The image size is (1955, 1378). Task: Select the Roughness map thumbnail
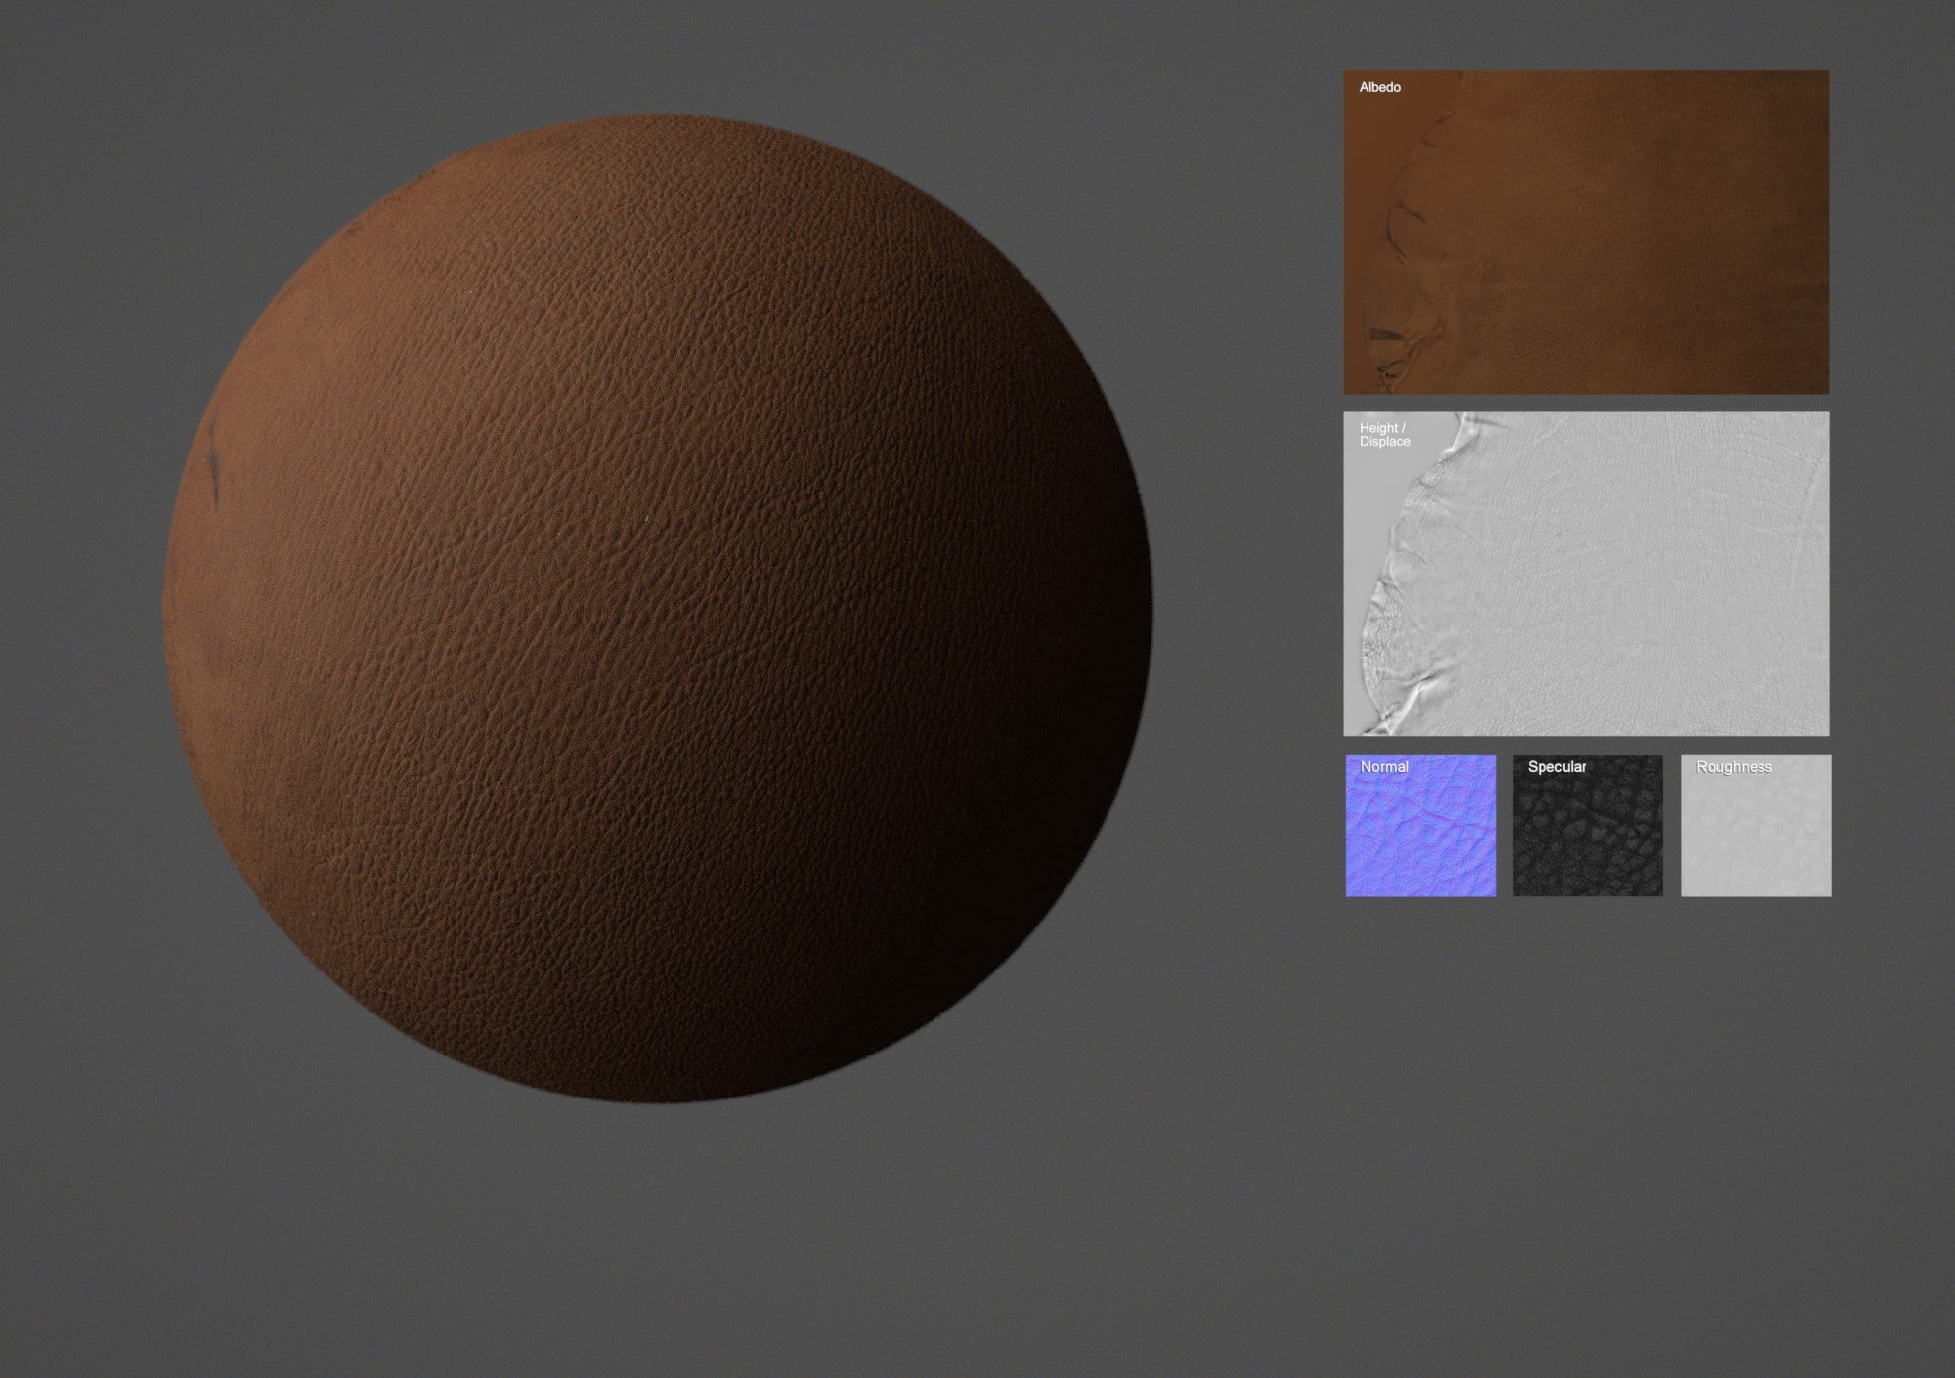(1756, 826)
